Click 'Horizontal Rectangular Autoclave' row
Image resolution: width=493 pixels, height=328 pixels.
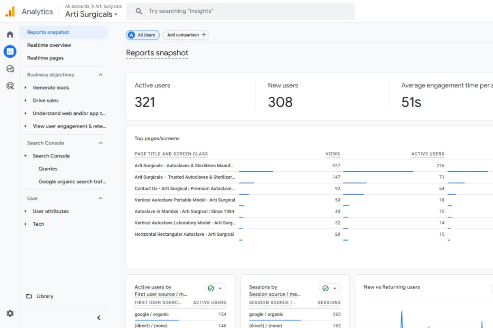point(184,234)
